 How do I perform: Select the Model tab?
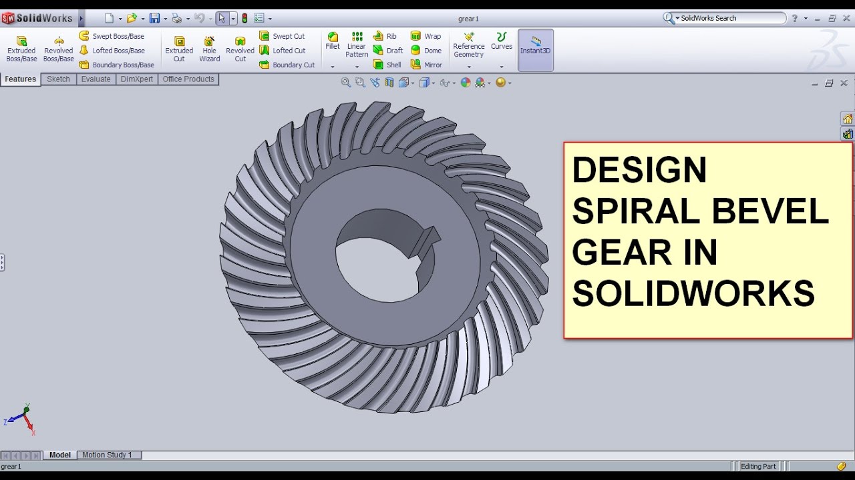click(x=60, y=455)
